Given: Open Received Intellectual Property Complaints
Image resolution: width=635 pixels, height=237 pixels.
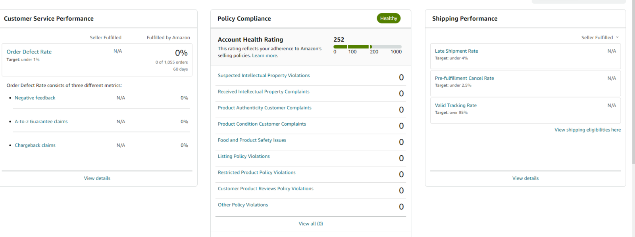Looking at the screenshot, I should coord(263,92).
